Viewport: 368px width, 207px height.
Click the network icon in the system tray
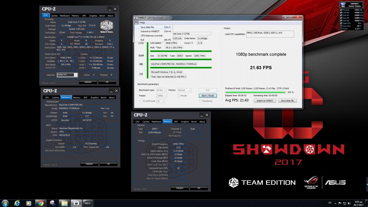click(x=345, y=203)
